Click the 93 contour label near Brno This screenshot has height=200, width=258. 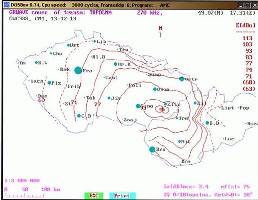(143, 108)
